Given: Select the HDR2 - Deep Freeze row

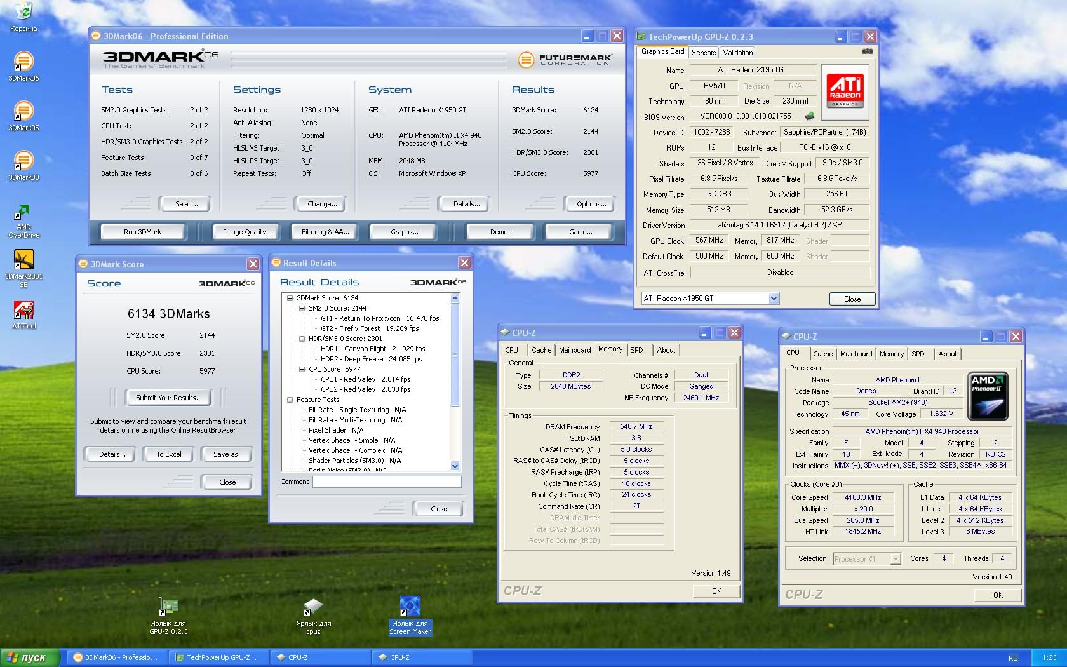Looking at the screenshot, I should point(371,359).
